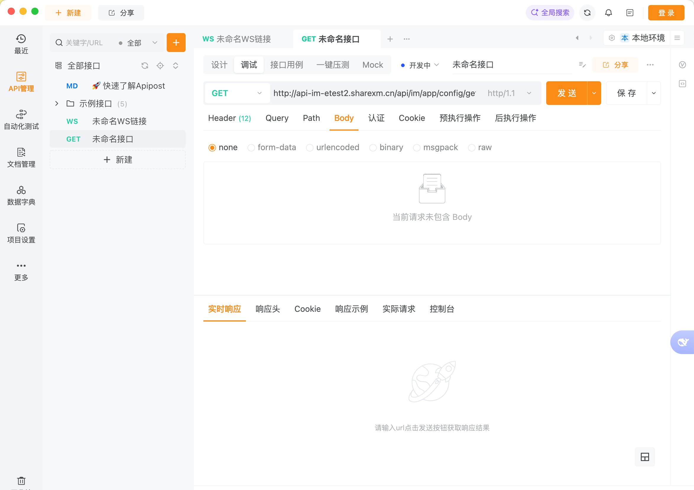Refresh the API list
694x490 pixels.
(145, 65)
